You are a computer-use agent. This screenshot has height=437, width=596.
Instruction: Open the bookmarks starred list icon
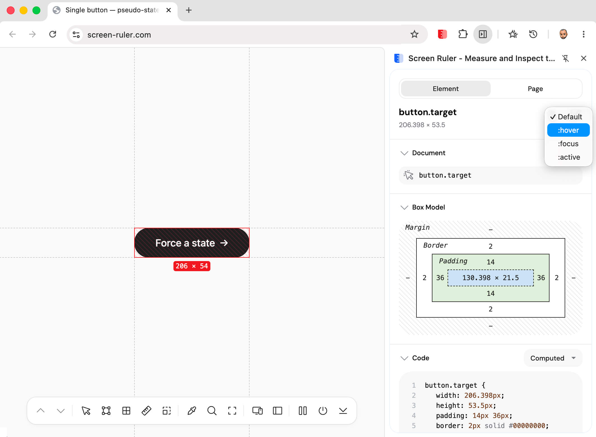[x=513, y=34]
